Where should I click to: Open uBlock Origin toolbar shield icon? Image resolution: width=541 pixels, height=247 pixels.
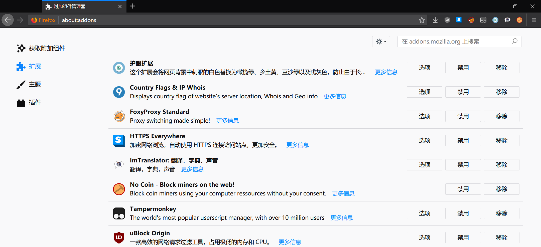pyautogui.click(x=447, y=20)
